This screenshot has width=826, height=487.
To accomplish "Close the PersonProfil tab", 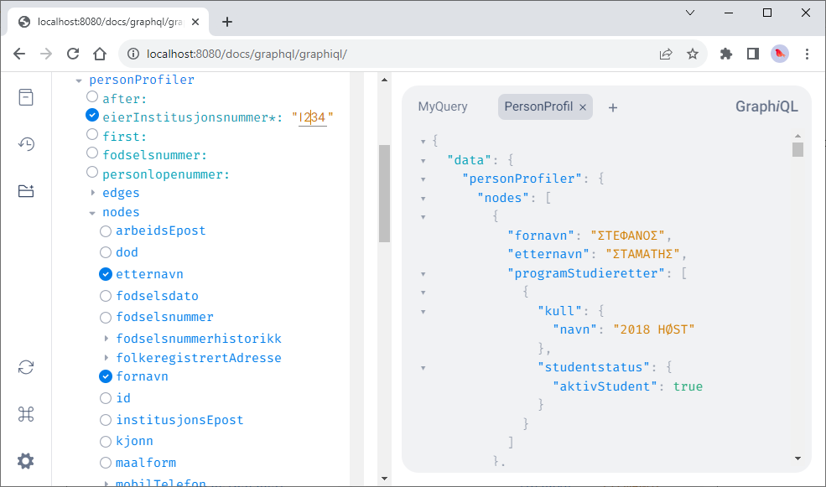I will click(x=583, y=107).
